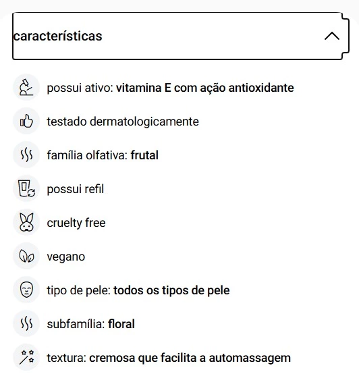Collapse the características section with chevron
The width and height of the screenshot is (359, 374).
pyautogui.click(x=332, y=36)
